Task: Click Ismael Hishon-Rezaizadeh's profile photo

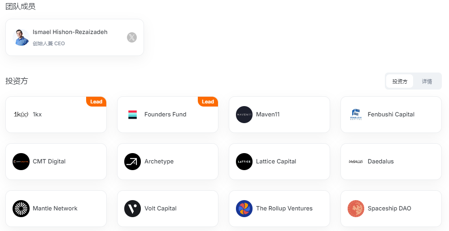Action: point(21,38)
